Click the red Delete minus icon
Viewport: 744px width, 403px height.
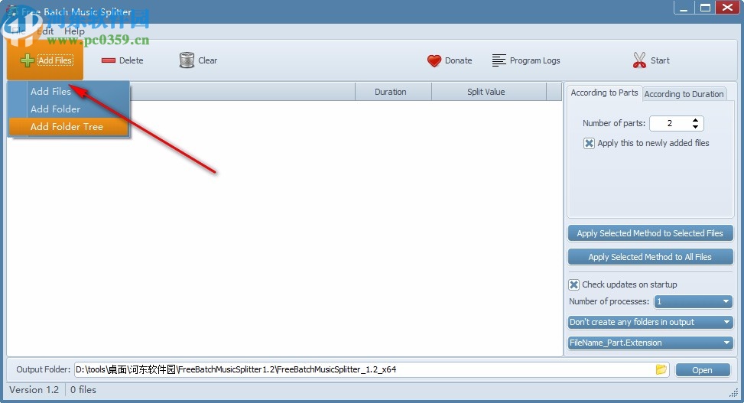[108, 60]
